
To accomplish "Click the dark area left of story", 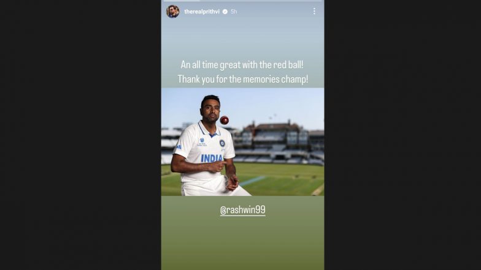I will 80,135.
